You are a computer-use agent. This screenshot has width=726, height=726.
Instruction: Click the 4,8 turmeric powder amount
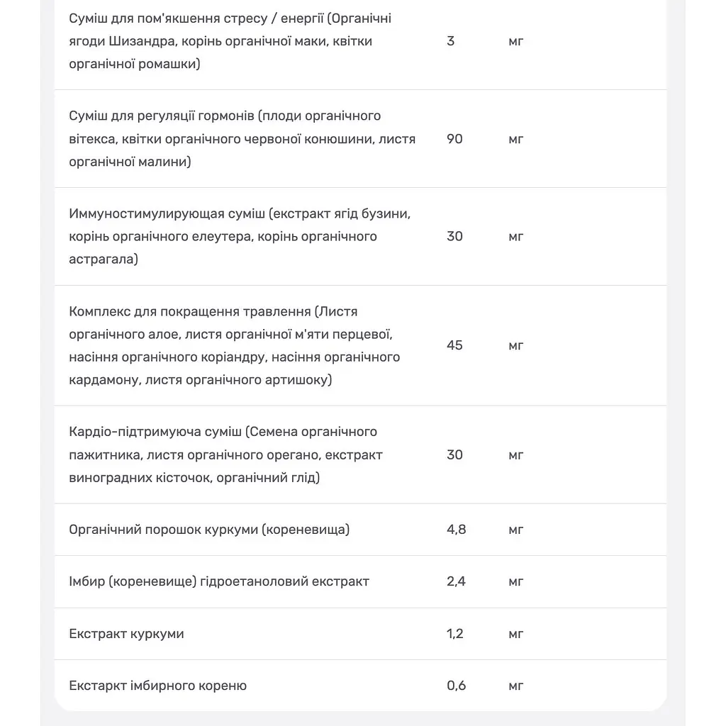(x=456, y=530)
